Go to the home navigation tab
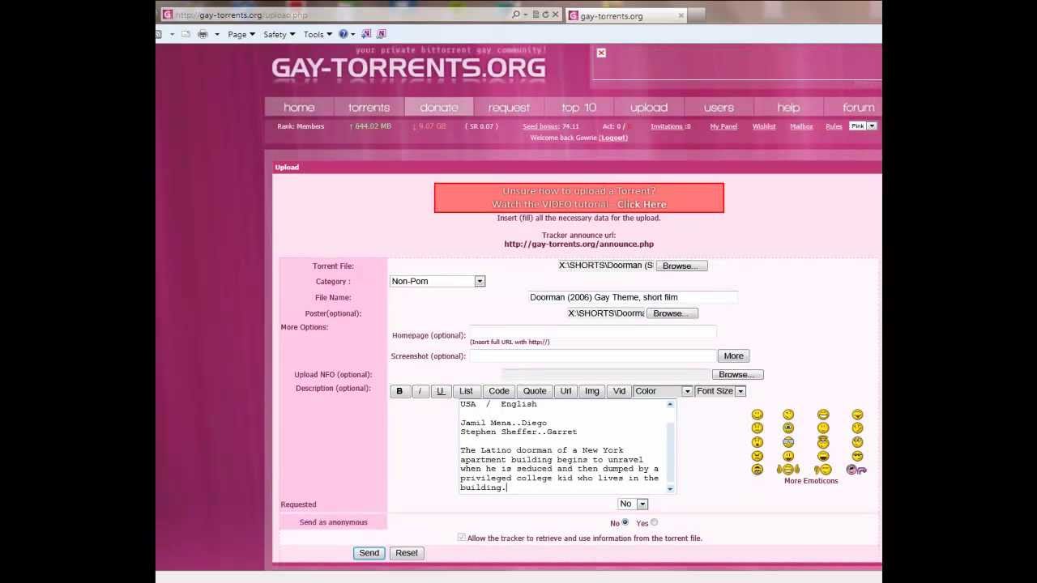The width and height of the screenshot is (1037, 583). coord(299,108)
